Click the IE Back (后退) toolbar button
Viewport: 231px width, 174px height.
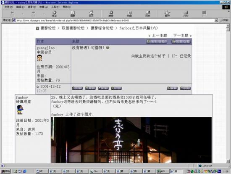tap(12, 13)
